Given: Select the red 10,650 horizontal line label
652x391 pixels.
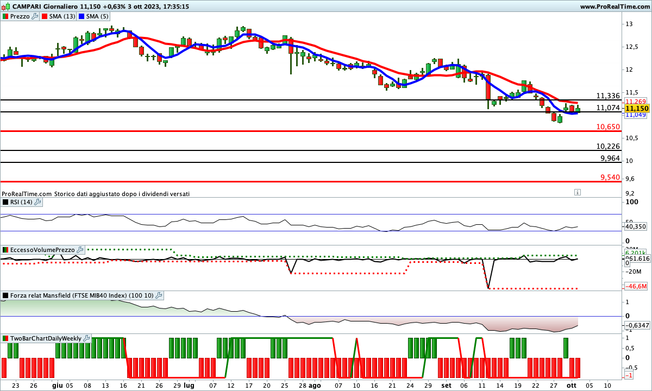Looking at the screenshot, I should click(x=608, y=127).
